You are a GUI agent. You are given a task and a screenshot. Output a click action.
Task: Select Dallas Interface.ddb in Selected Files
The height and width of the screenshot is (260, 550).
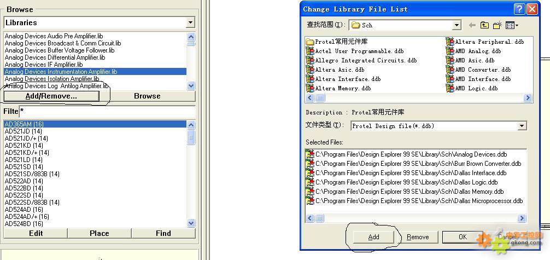click(406, 173)
